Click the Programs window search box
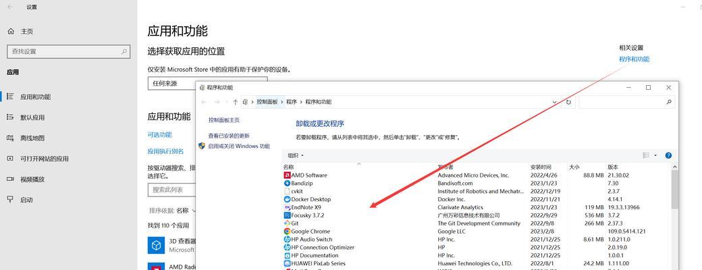This screenshot has height=270, width=702. pos(626,102)
